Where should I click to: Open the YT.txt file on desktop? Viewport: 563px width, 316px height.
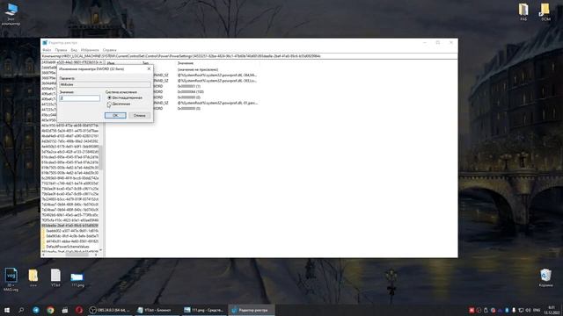point(55,277)
